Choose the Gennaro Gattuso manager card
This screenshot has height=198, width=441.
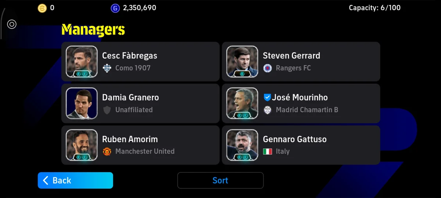coord(301,145)
